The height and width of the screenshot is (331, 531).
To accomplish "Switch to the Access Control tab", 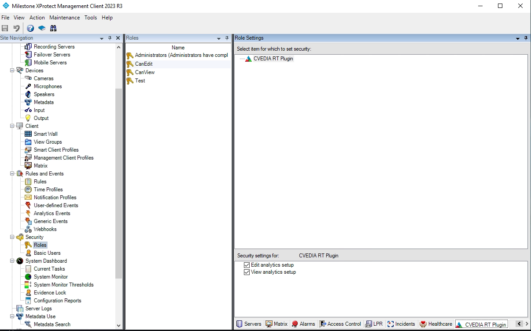I will click(340, 324).
